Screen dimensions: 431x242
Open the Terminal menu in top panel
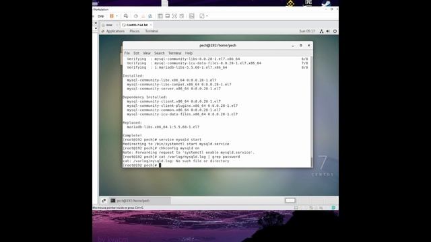[152, 32]
